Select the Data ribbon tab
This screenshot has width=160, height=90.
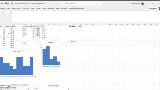click(x=32, y=8)
